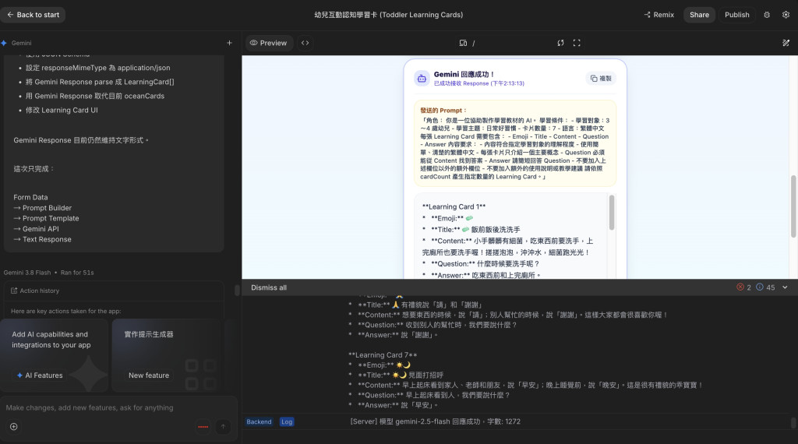Click the Log tag in the console
This screenshot has width=798, height=444.
pyautogui.click(x=287, y=421)
